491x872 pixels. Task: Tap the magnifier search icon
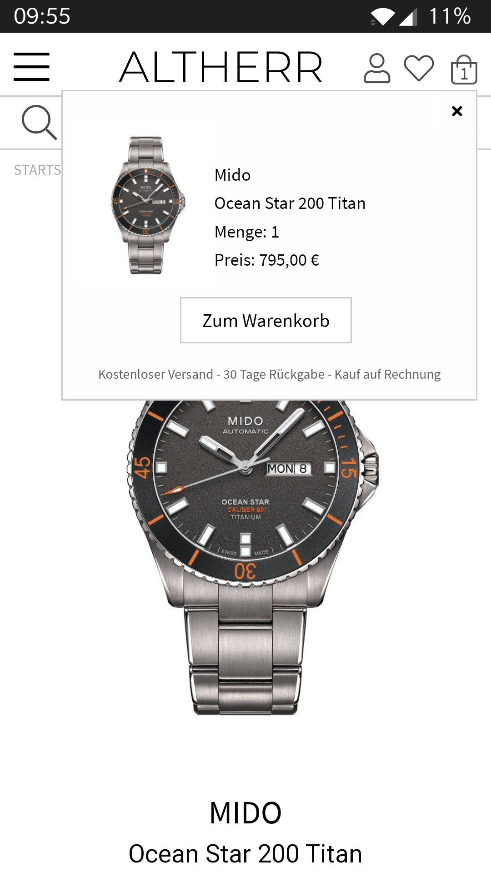pos(39,123)
